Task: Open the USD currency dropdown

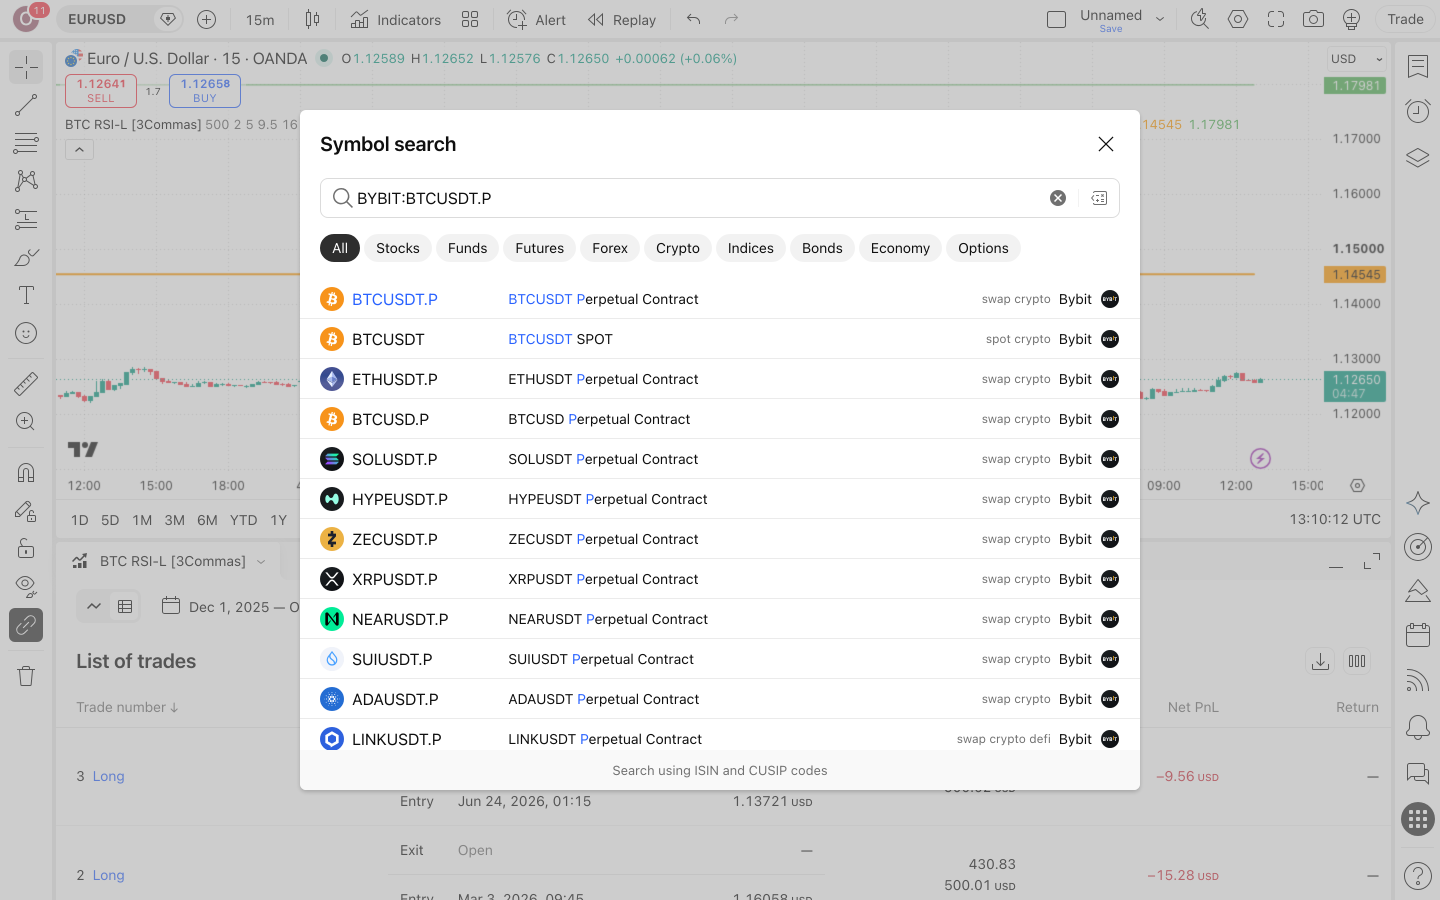Action: coord(1356,59)
